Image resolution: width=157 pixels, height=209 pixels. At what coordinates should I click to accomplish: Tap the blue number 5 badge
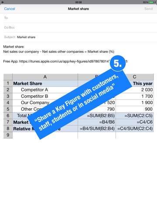(x=118, y=63)
